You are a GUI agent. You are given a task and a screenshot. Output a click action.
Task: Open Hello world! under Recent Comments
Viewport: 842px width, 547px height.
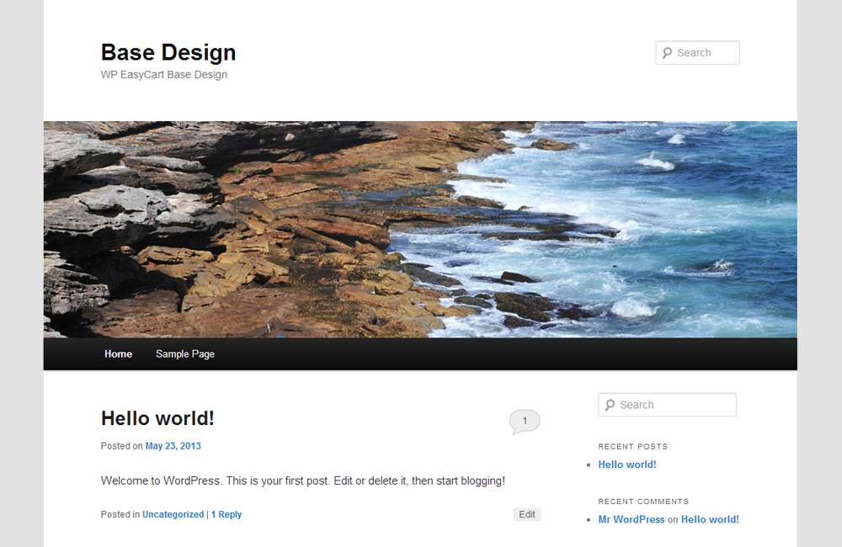710,519
